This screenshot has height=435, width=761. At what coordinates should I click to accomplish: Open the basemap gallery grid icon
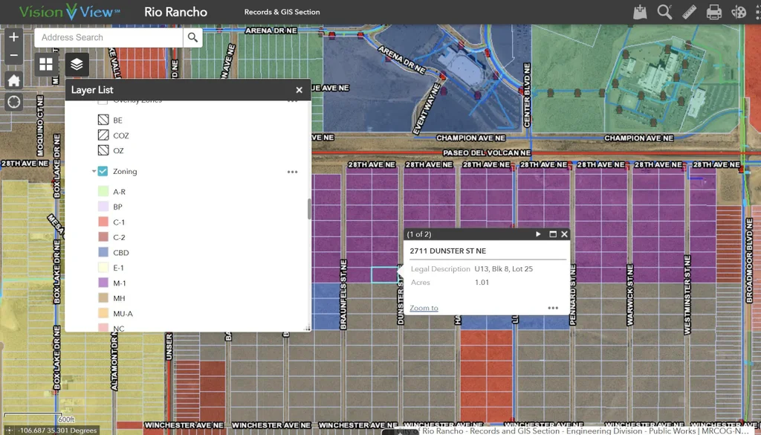pyautogui.click(x=46, y=65)
